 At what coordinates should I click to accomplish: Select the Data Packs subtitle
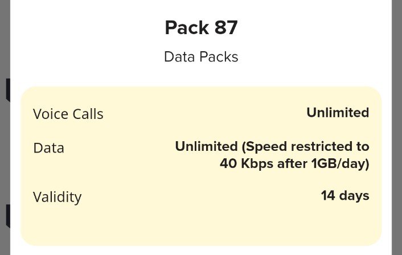click(x=201, y=57)
